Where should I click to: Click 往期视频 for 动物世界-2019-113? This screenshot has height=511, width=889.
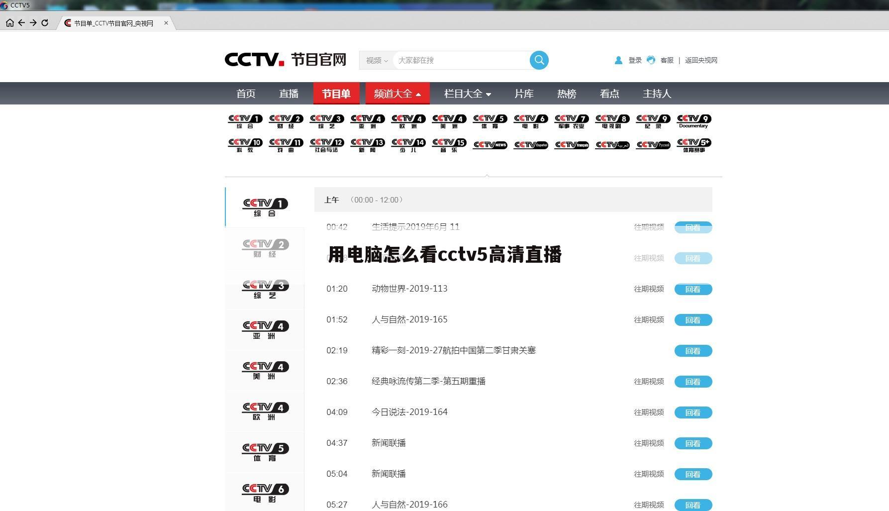(x=649, y=289)
